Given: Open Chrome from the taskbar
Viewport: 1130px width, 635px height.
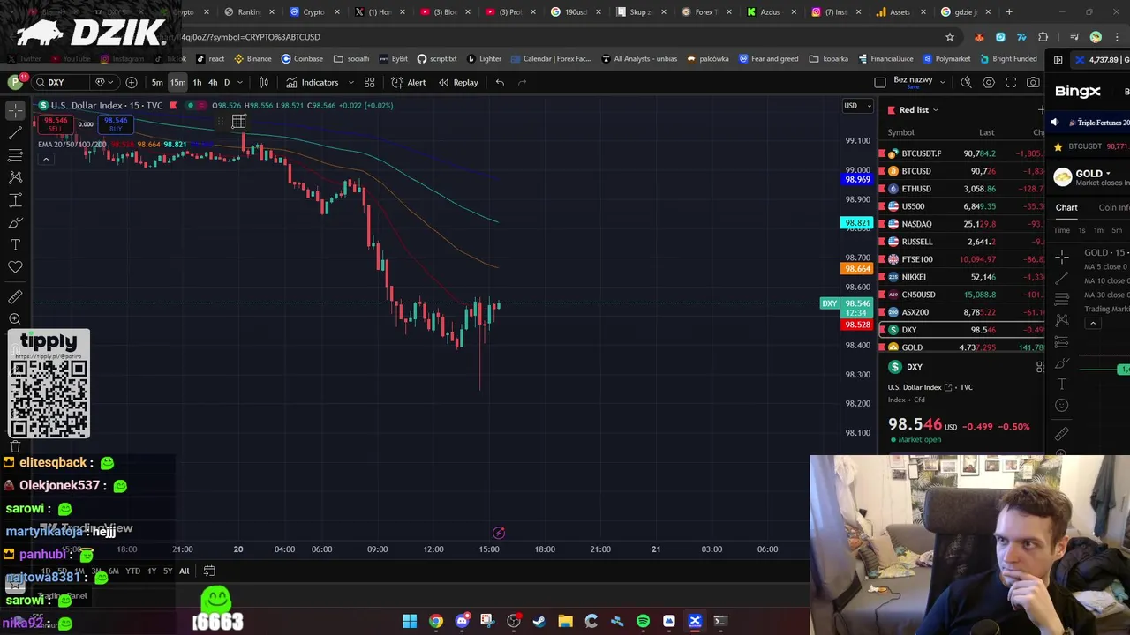Looking at the screenshot, I should [x=436, y=621].
